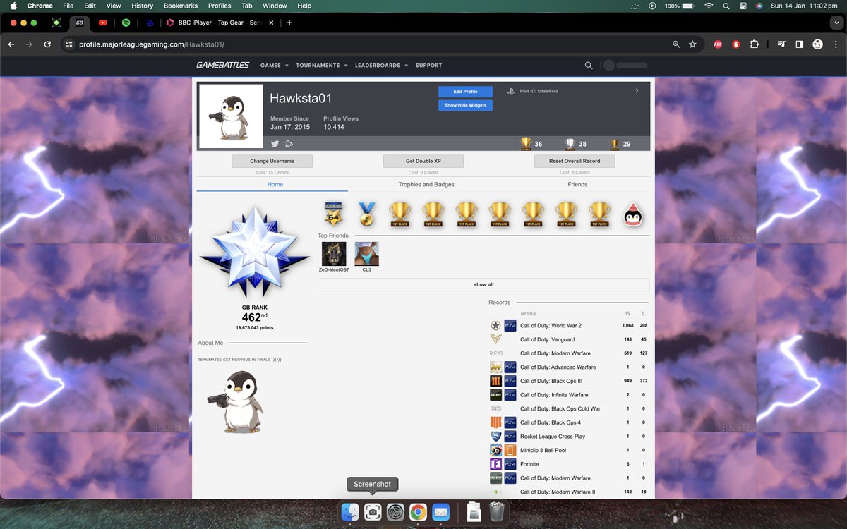Go back with the browser back arrow
This screenshot has width=847, height=529.
point(11,44)
